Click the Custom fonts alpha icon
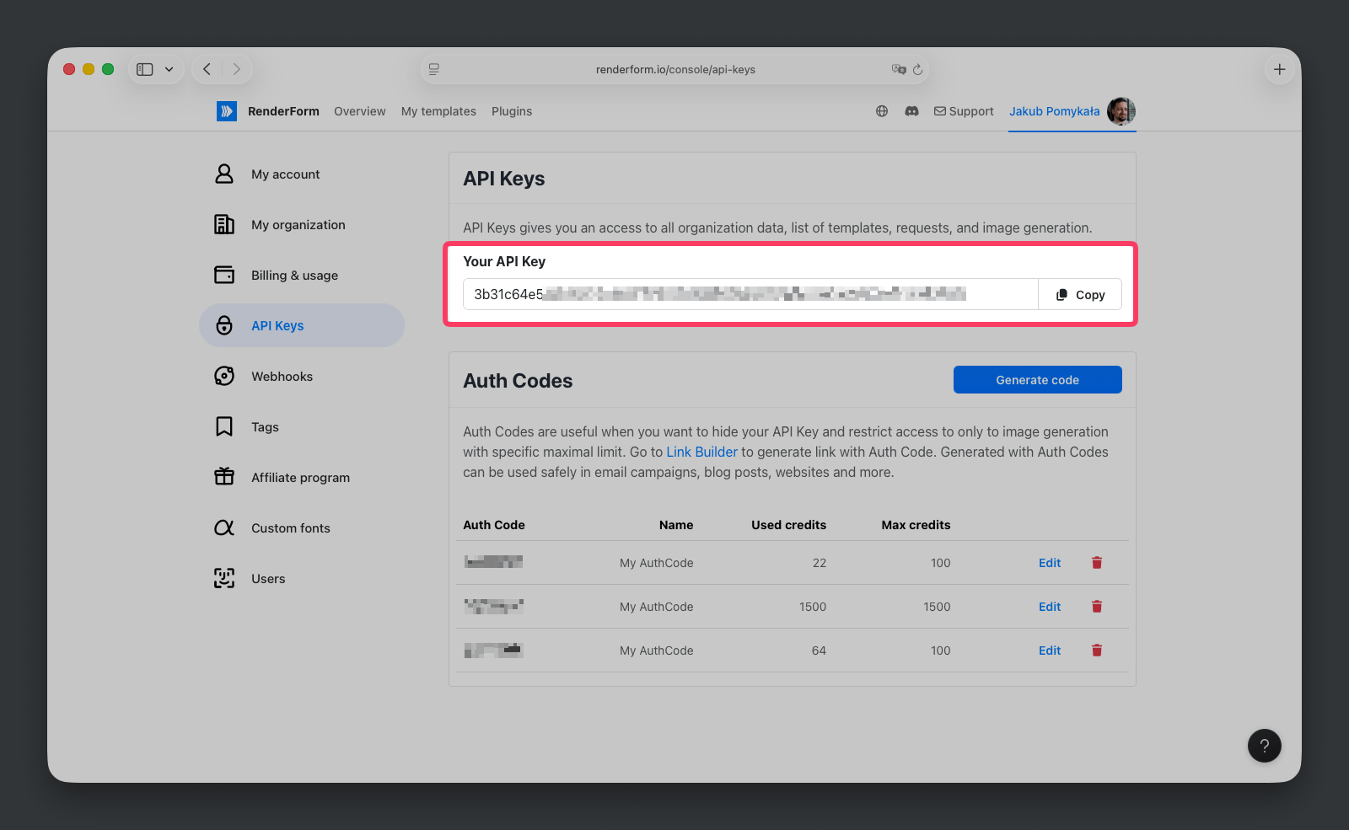Image resolution: width=1349 pixels, height=830 pixels. 224,527
